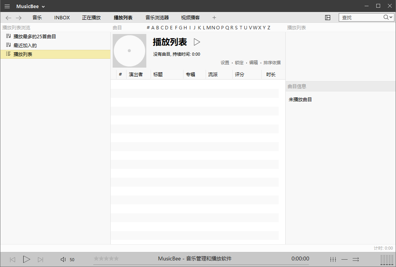This screenshot has height=267, width=396.
Task: Open the 音乐浏览器 tab
Action: point(157,18)
